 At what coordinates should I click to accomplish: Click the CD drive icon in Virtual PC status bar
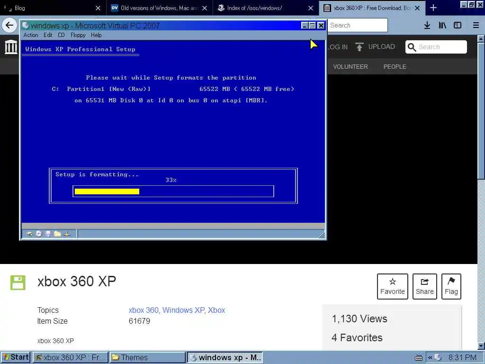39,234
